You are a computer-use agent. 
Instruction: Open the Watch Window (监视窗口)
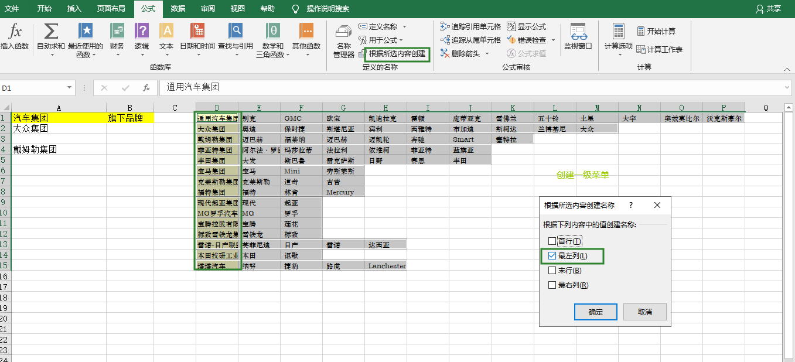tap(578, 36)
